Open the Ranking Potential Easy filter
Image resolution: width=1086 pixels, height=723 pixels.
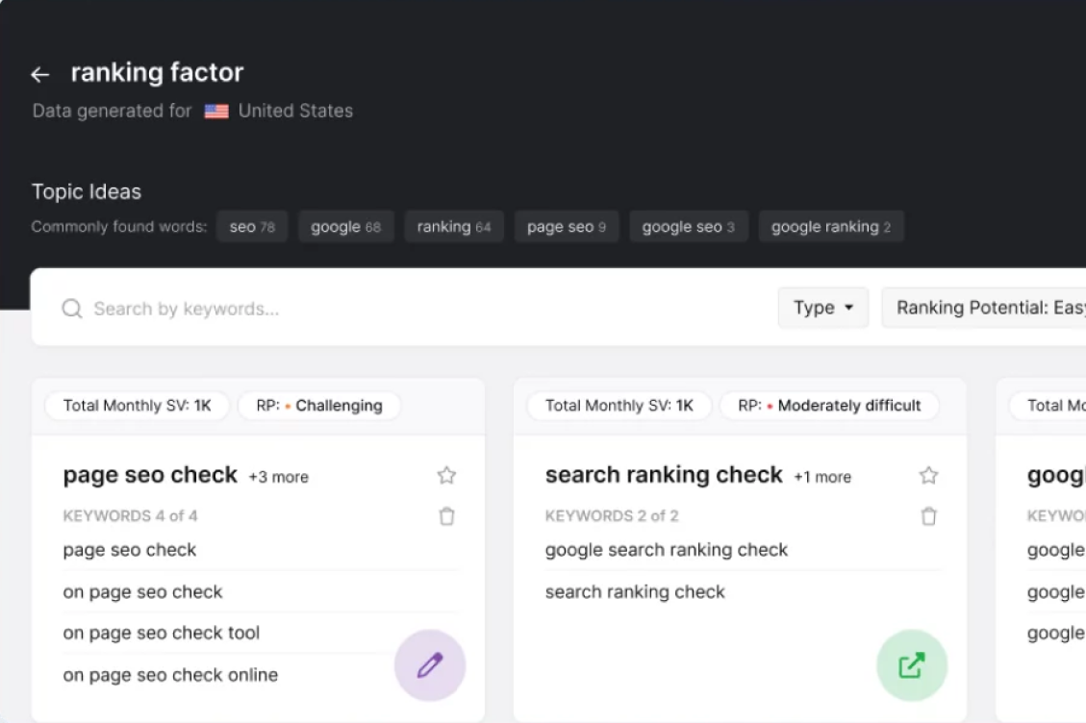(x=991, y=308)
